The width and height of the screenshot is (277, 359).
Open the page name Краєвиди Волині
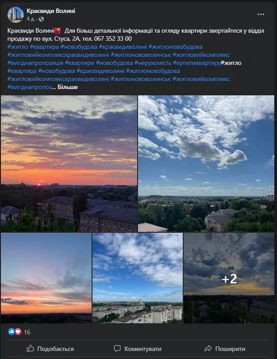click(51, 11)
